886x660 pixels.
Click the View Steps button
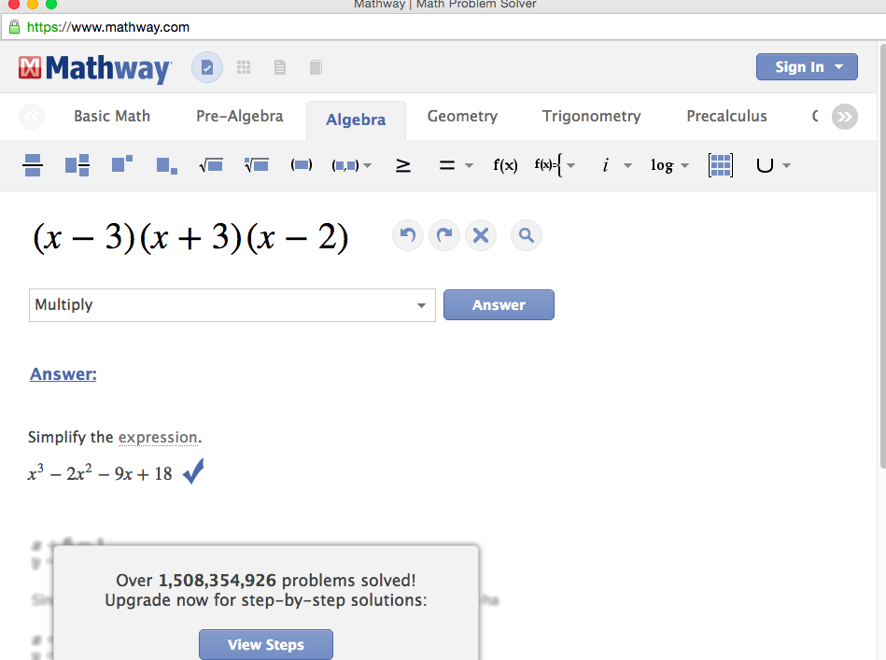[265, 645]
